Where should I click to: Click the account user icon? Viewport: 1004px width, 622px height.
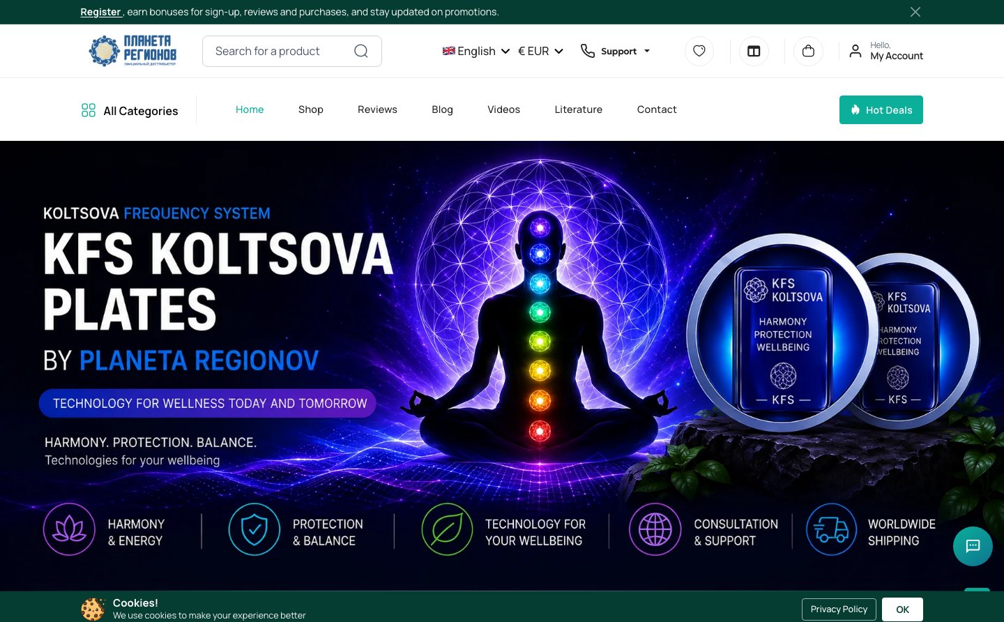pos(855,51)
